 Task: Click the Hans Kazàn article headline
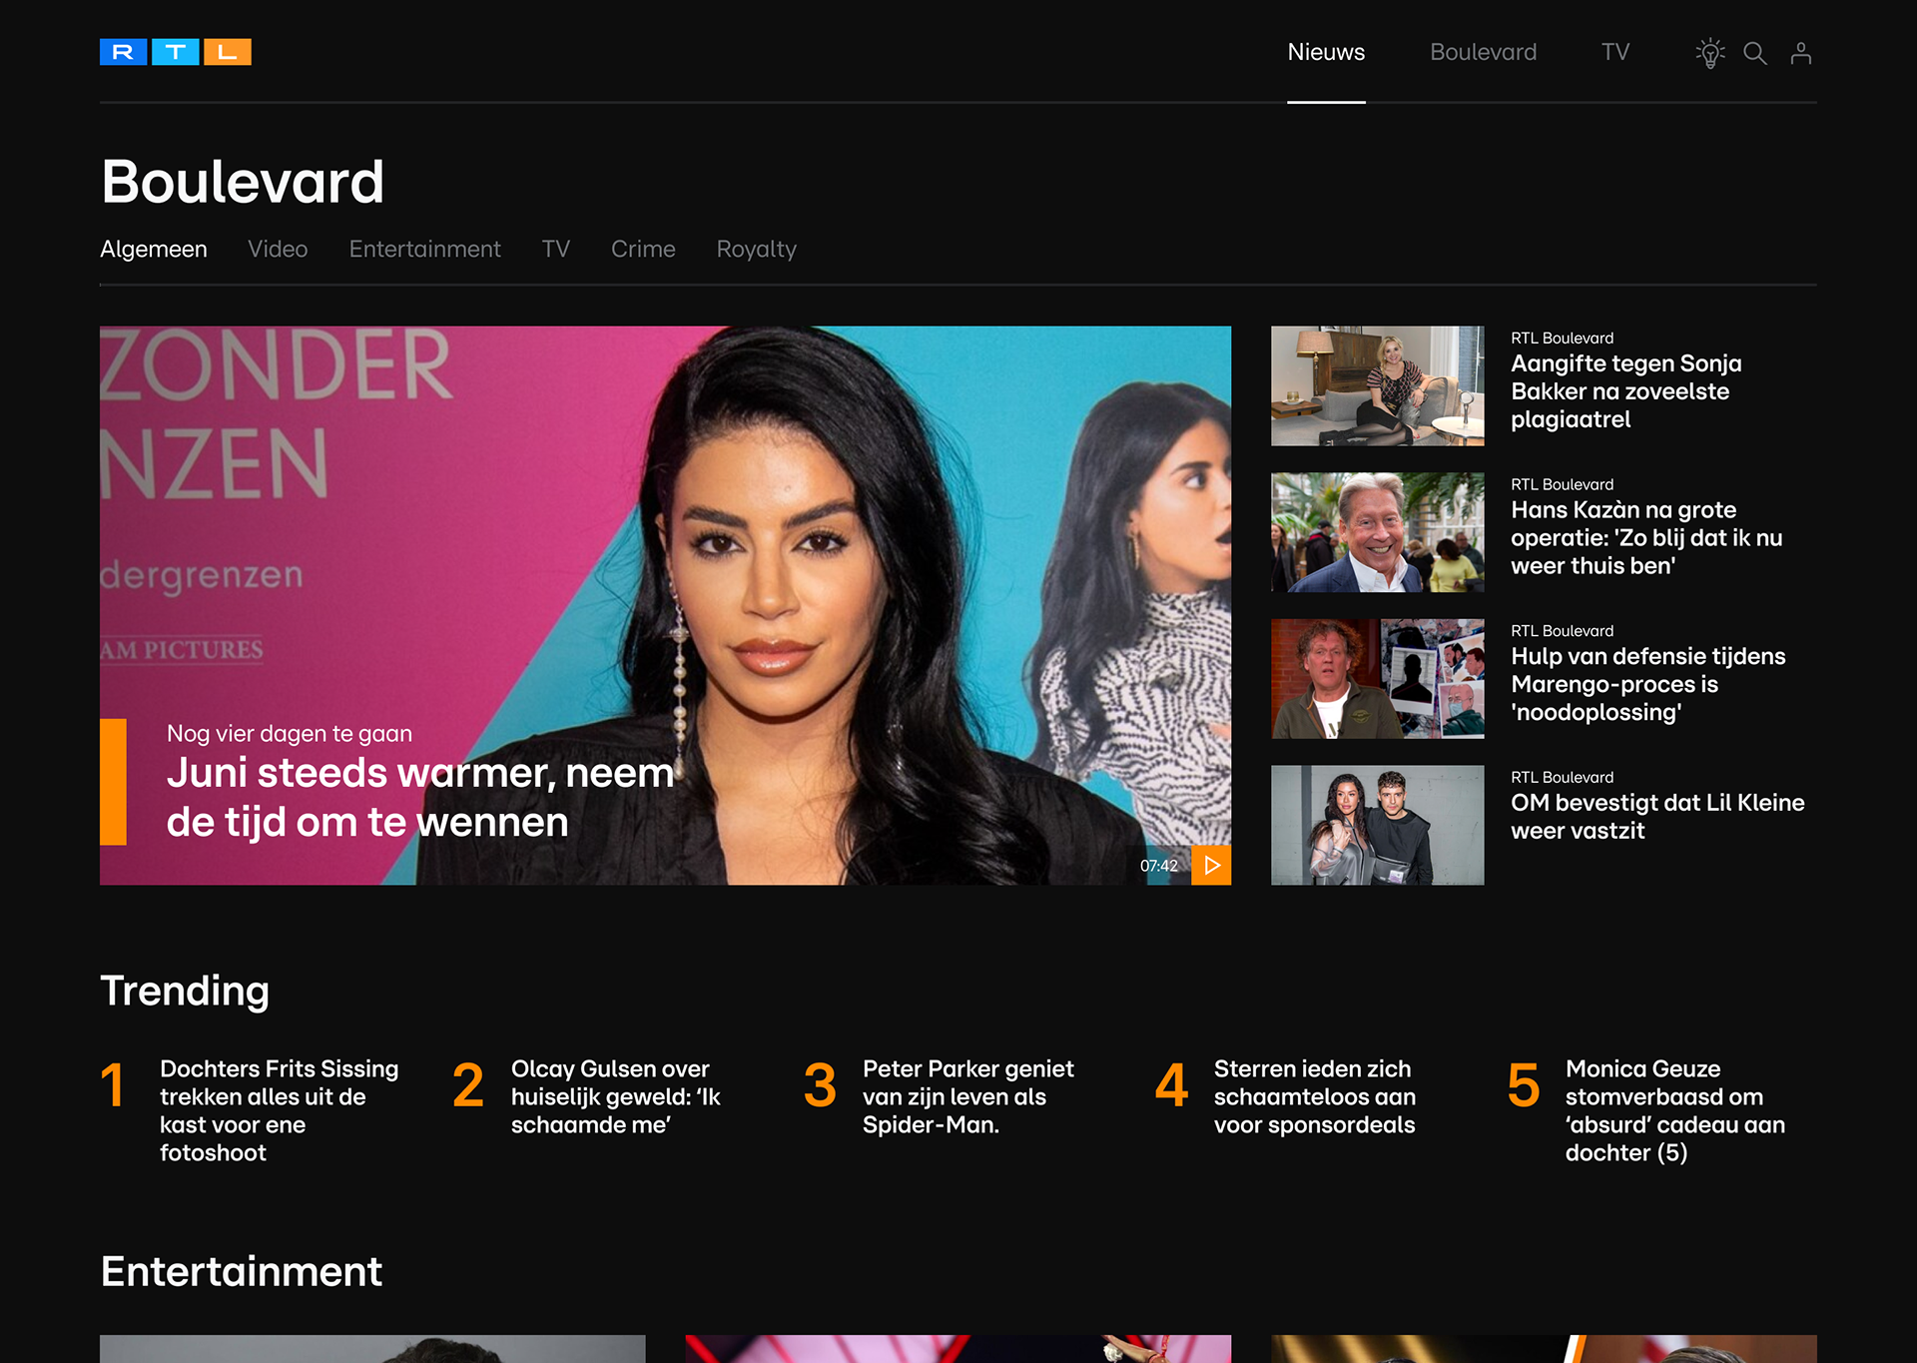[x=1645, y=537]
